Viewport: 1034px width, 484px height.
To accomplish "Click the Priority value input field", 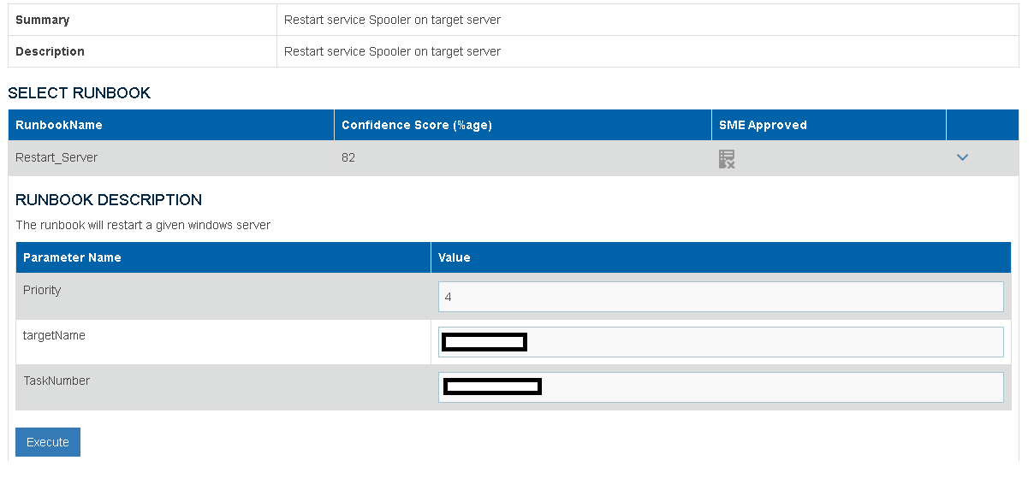I will [720, 297].
